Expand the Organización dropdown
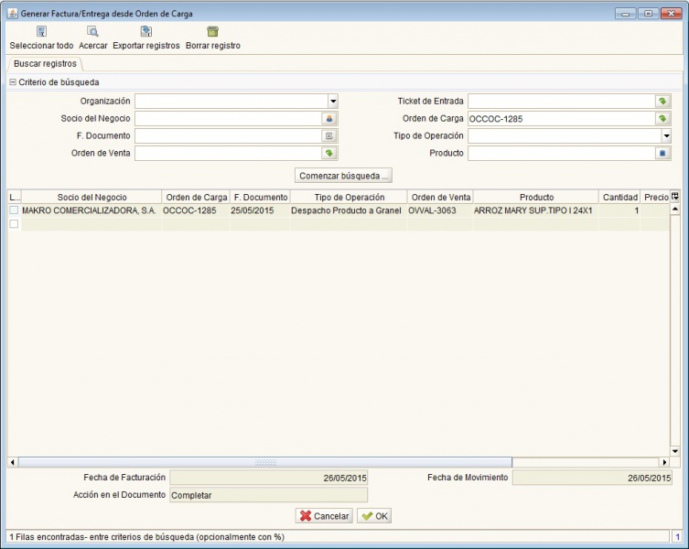The image size is (689, 549). pyautogui.click(x=333, y=102)
